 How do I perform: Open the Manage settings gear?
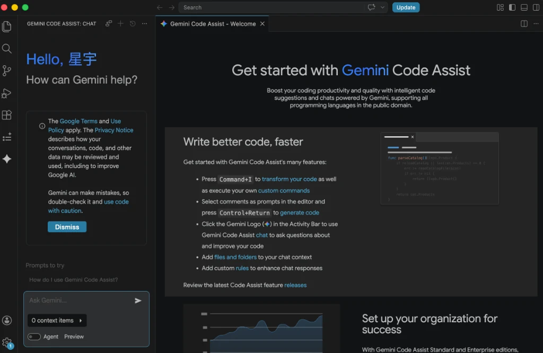pyautogui.click(x=6, y=342)
